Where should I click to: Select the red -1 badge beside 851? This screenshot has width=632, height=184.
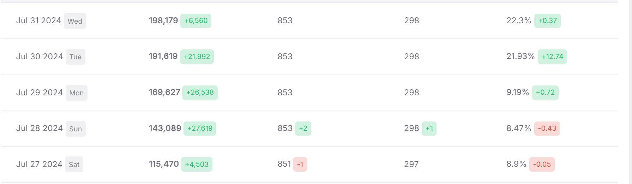300,165
